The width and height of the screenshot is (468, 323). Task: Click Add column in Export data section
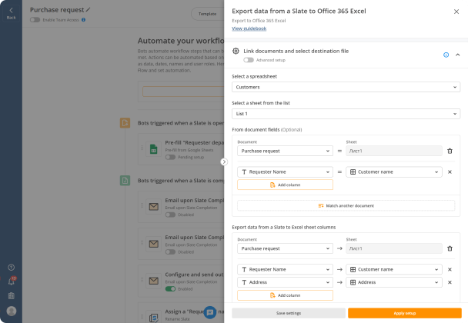285,295
